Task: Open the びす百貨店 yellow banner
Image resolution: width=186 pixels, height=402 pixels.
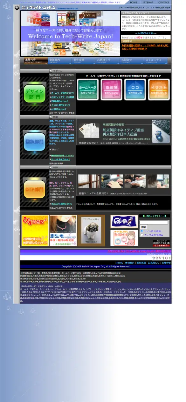Action: [35, 231]
